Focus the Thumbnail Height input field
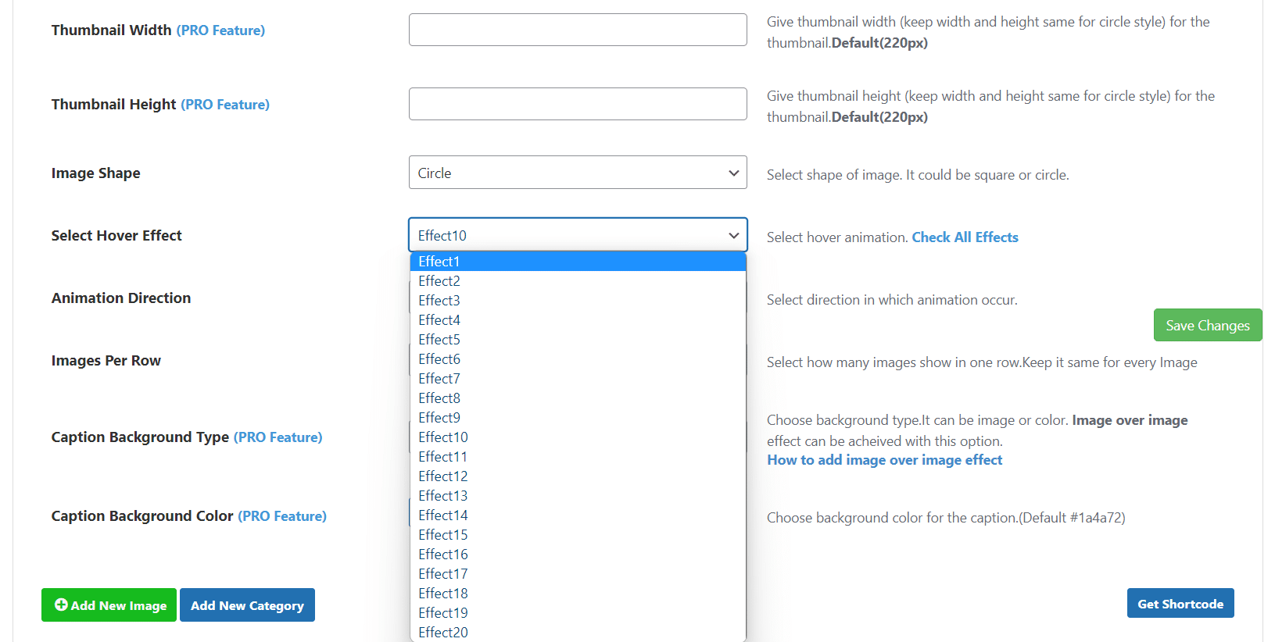Viewport: 1275px width, 642px height. click(578, 104)
